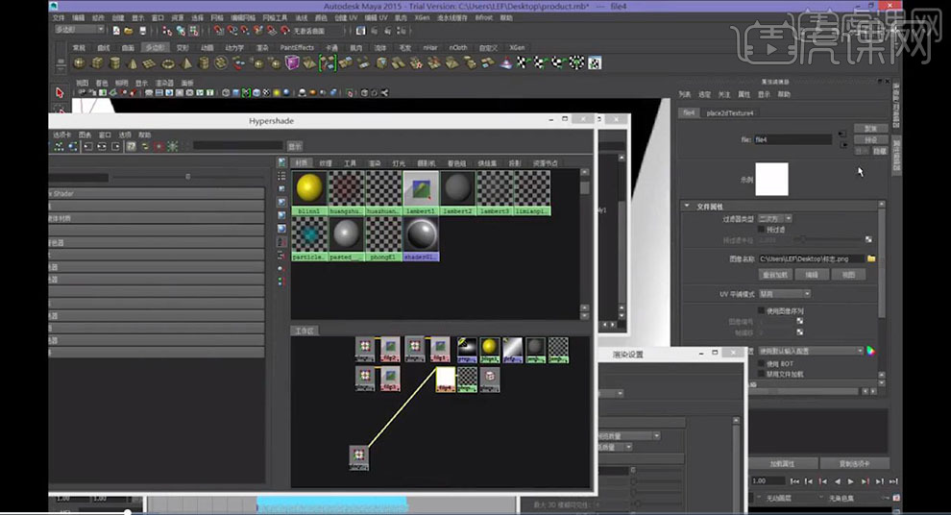951x515 pixels.
Task: Collapse the 文件属性 section
Action: pos(687,207)
